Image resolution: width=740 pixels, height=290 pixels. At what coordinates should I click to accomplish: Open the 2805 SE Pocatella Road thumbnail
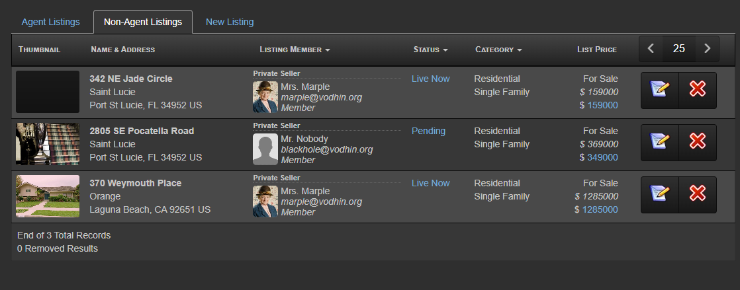tap(48, 144)
